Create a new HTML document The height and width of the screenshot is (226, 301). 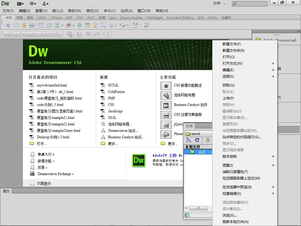[113, 85]
